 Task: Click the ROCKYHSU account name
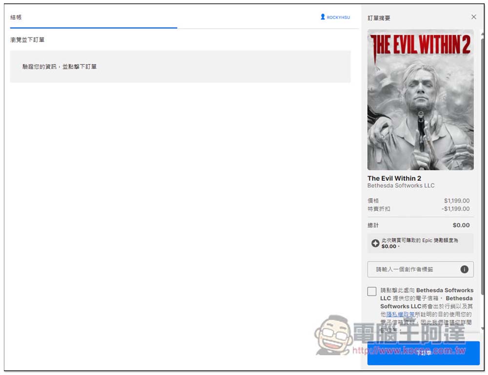pyautogui.click(x=338, y=18)
